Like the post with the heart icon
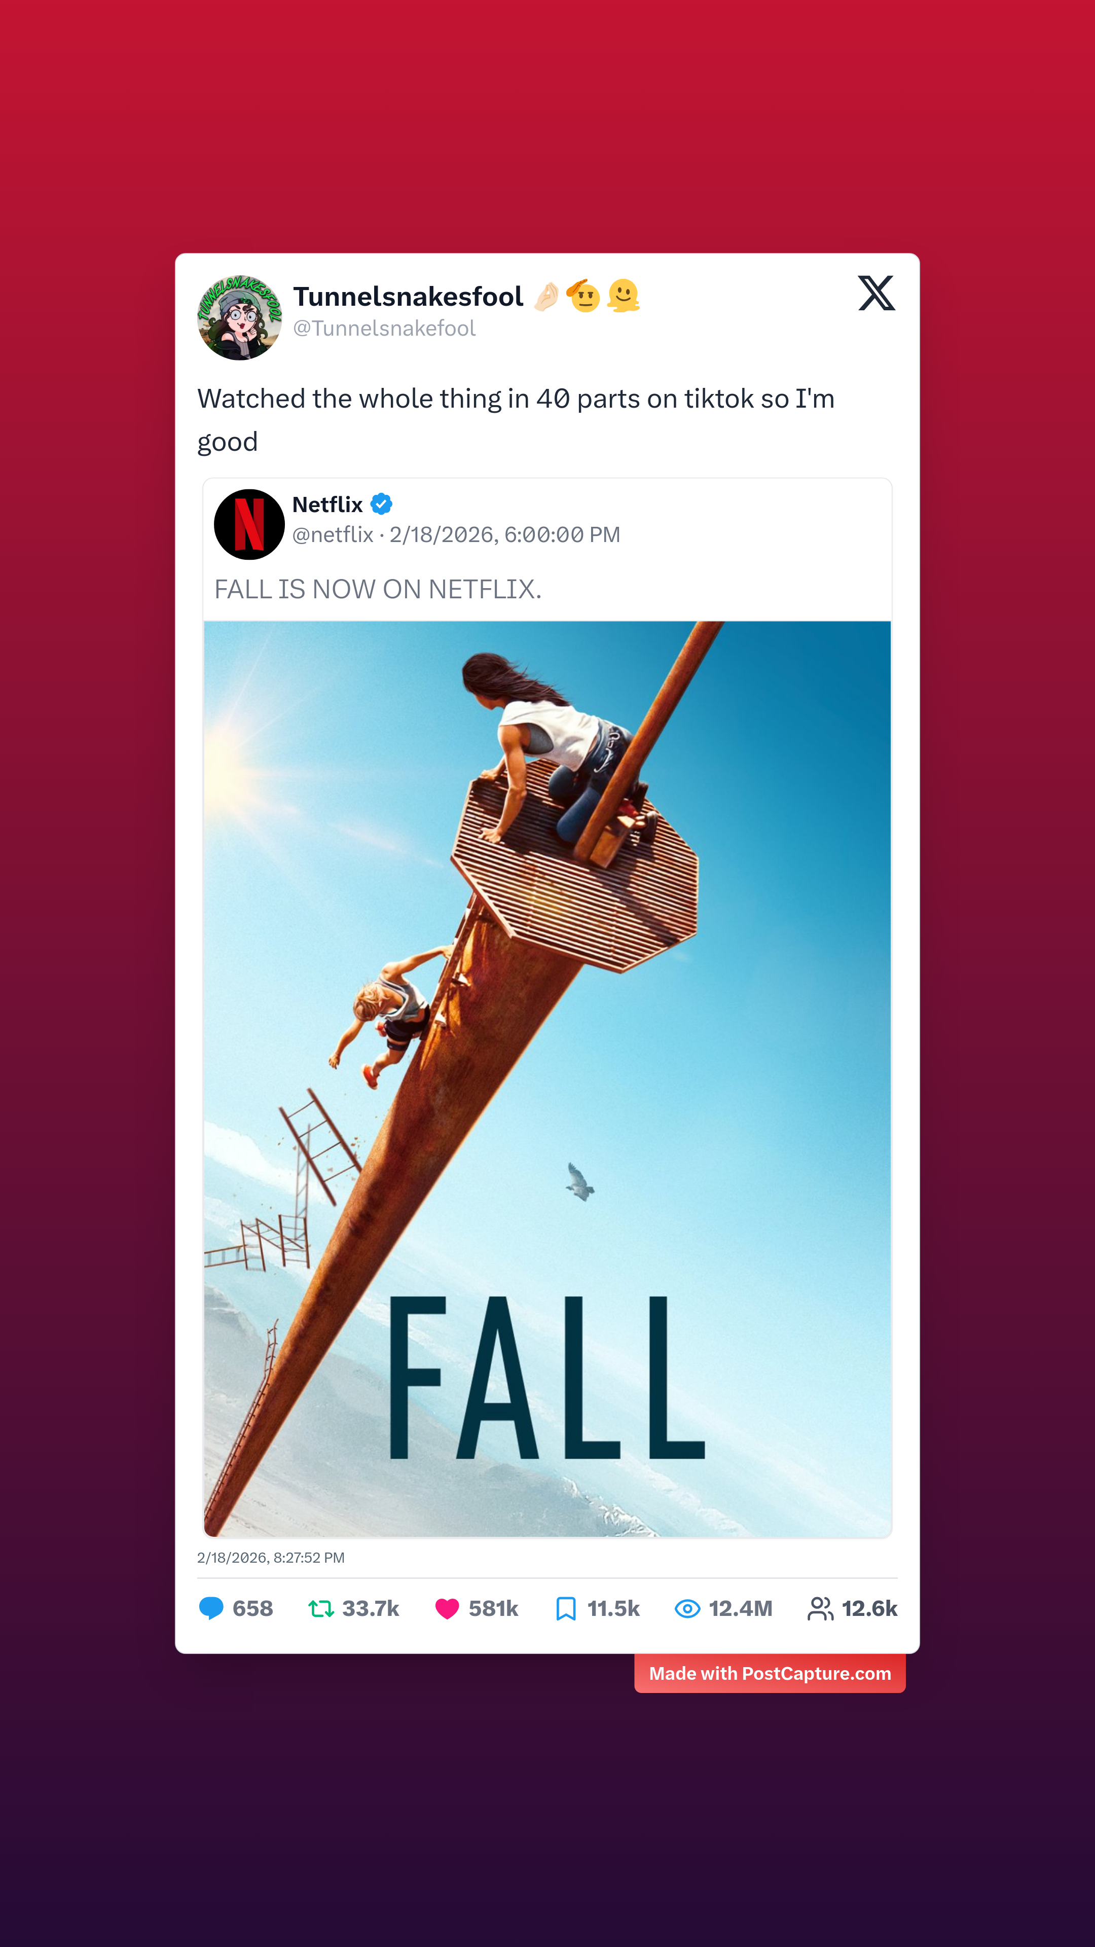The height and width of the screenshot is (1947, 1095). click(447, 1608)
